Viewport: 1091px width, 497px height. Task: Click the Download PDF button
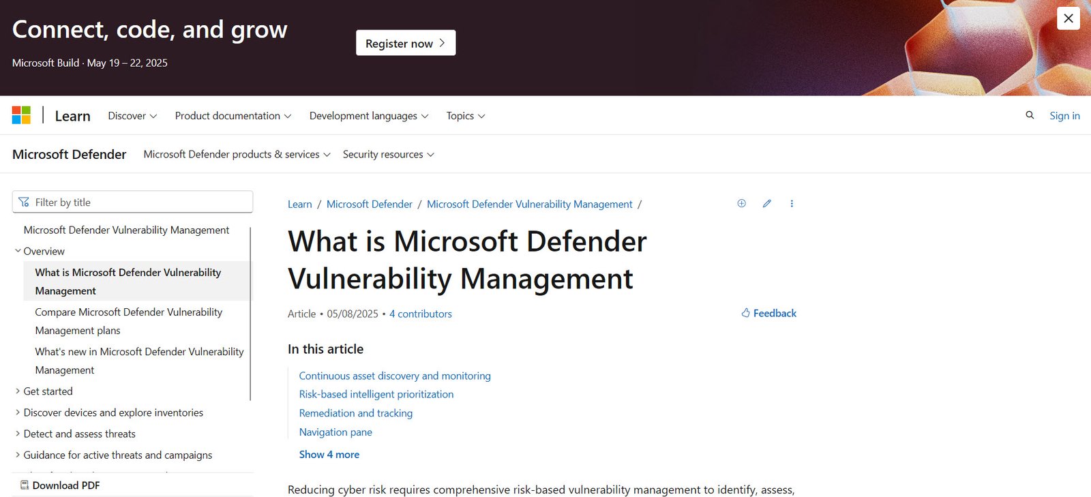[x=60, y=485]
